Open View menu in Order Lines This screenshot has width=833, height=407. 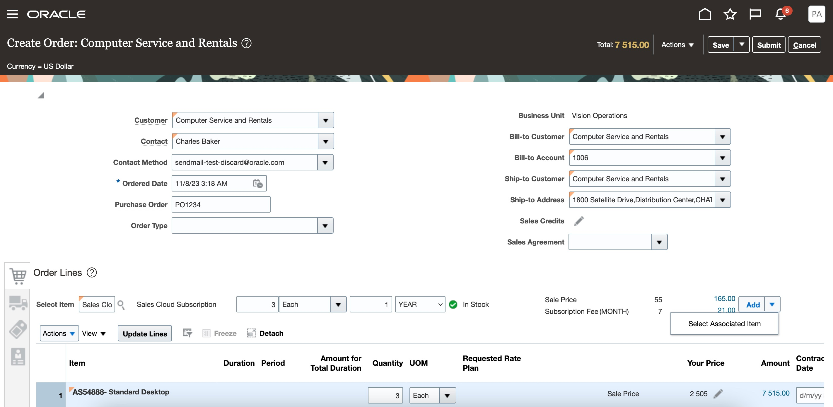coord(94,333)
